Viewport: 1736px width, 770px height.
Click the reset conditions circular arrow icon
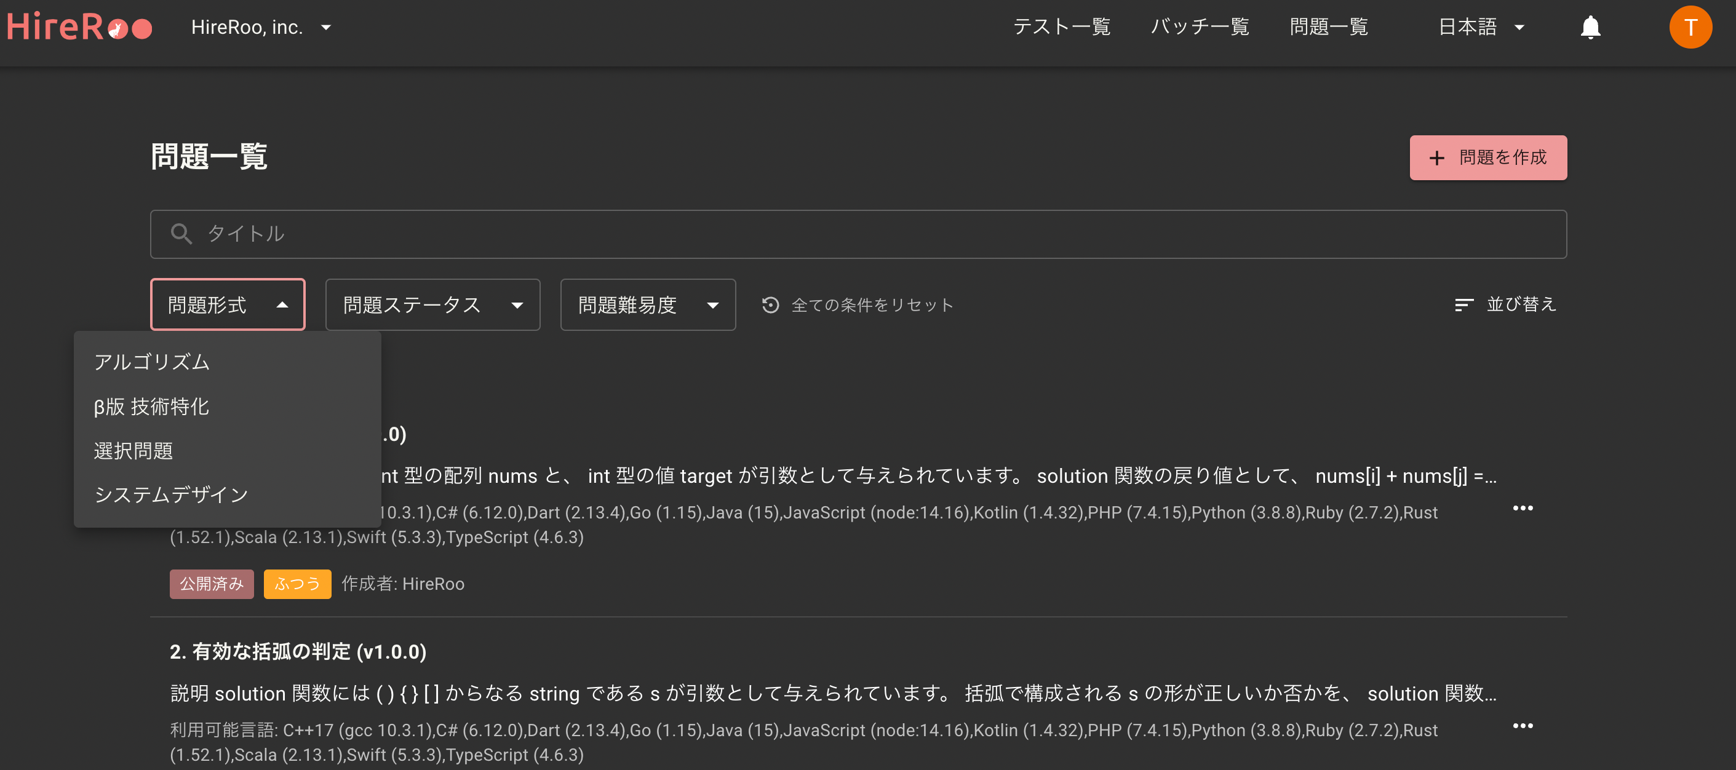770,305
